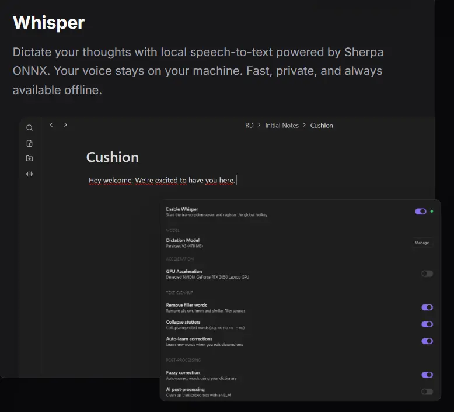Viewport: 454px width, 412px height.
Task: Click the Enable Whisper label
Action: tap(182, 209)
